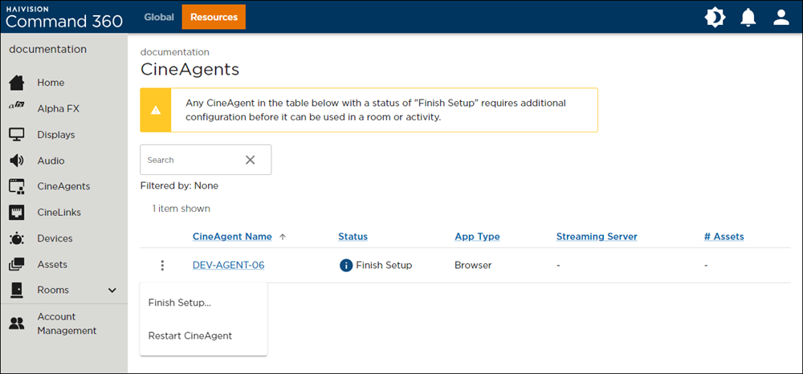Open the Displays monitor icon

pos(17,135)
